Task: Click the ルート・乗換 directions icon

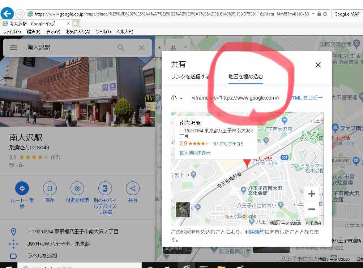Action: point(22,188)
